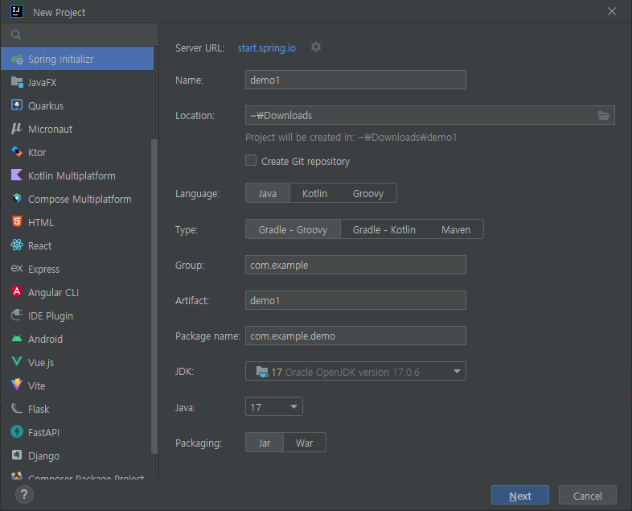Select the Spring Initializr generator
The height and width of the screenshot is (511, 632).
[x=77, y=59]
